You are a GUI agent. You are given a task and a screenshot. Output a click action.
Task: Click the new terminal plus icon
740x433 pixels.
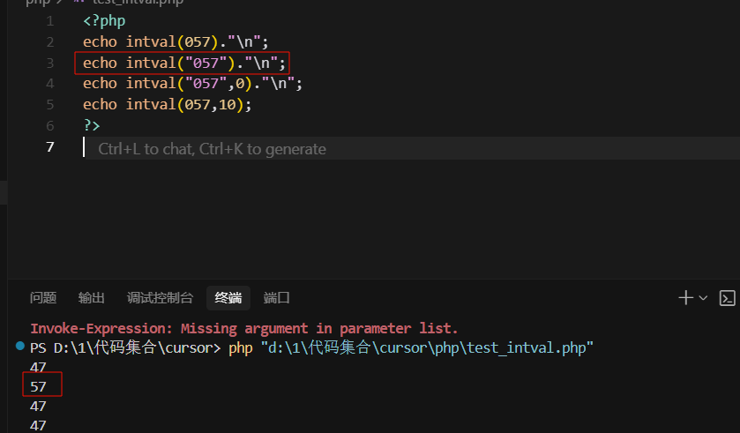coord(686,298)
